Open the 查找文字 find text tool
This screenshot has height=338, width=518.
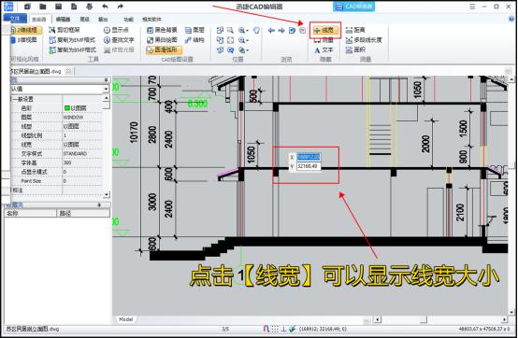119,40
